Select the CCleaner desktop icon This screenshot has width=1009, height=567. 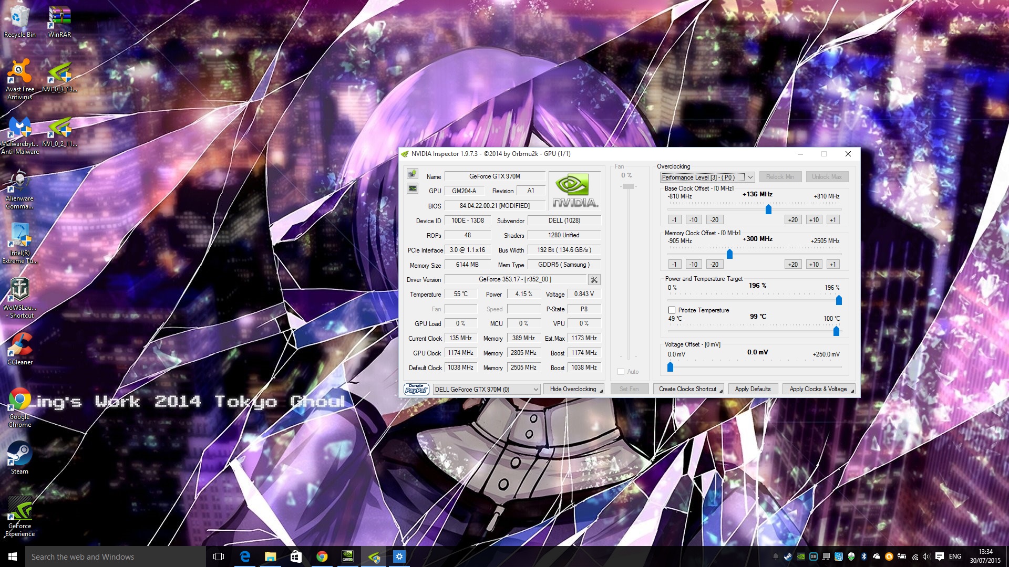click(19, 348)
